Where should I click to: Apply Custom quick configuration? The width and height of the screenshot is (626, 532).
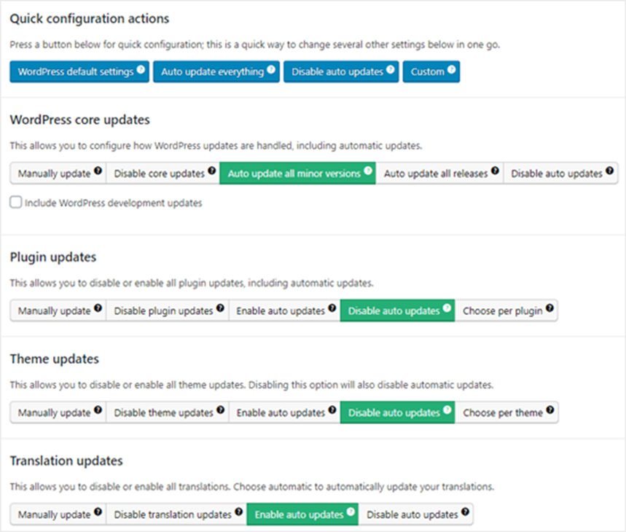431,72
